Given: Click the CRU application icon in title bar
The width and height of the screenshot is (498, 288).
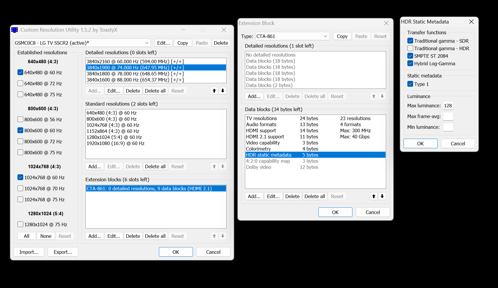Looking at the screenshot, I should pyautogui.click(x=15, y=30).
